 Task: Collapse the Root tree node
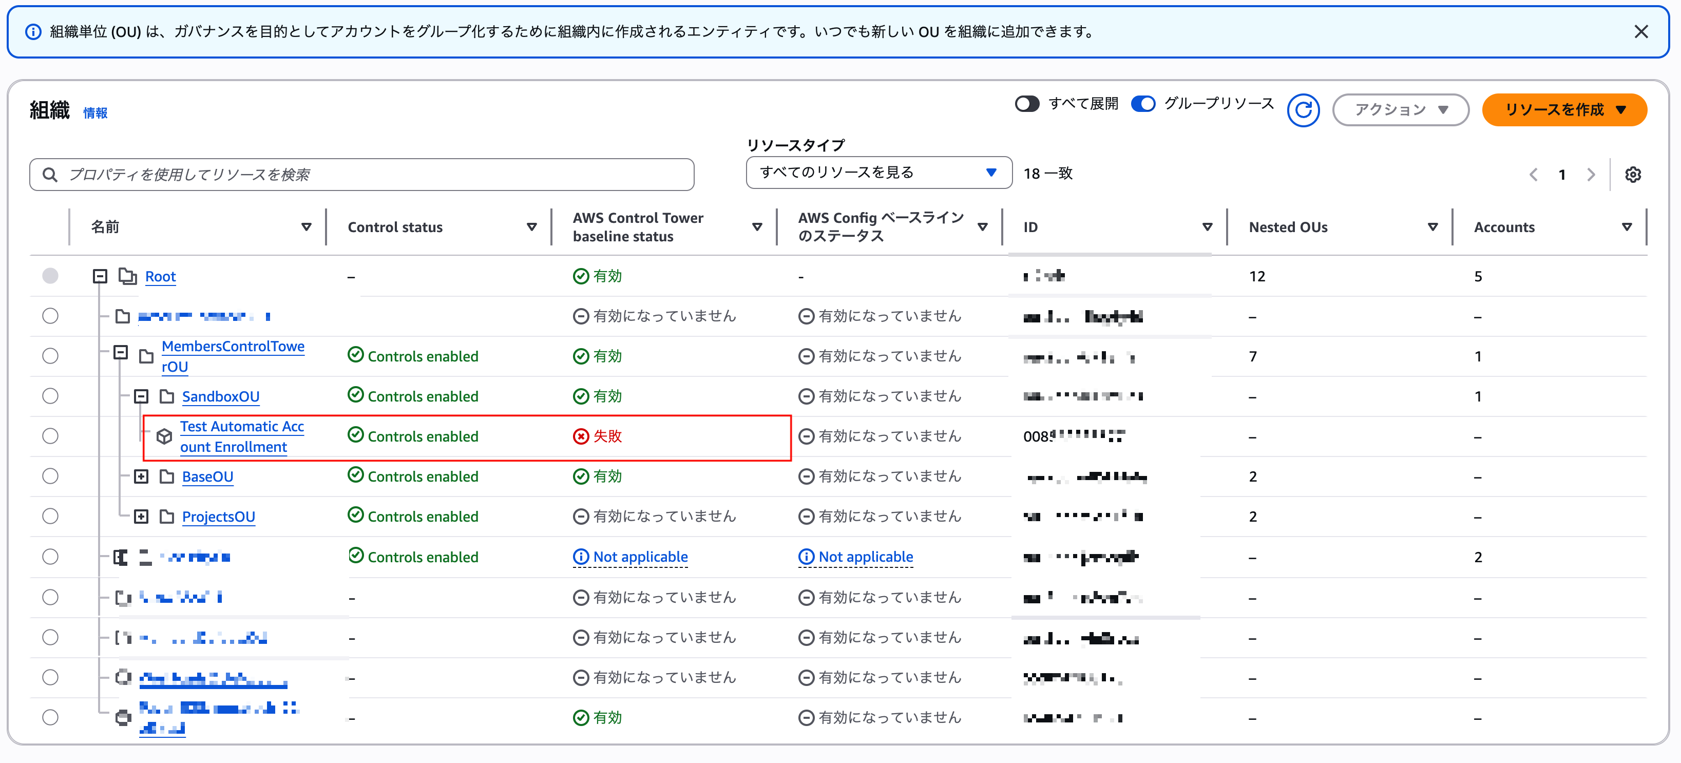101,275
